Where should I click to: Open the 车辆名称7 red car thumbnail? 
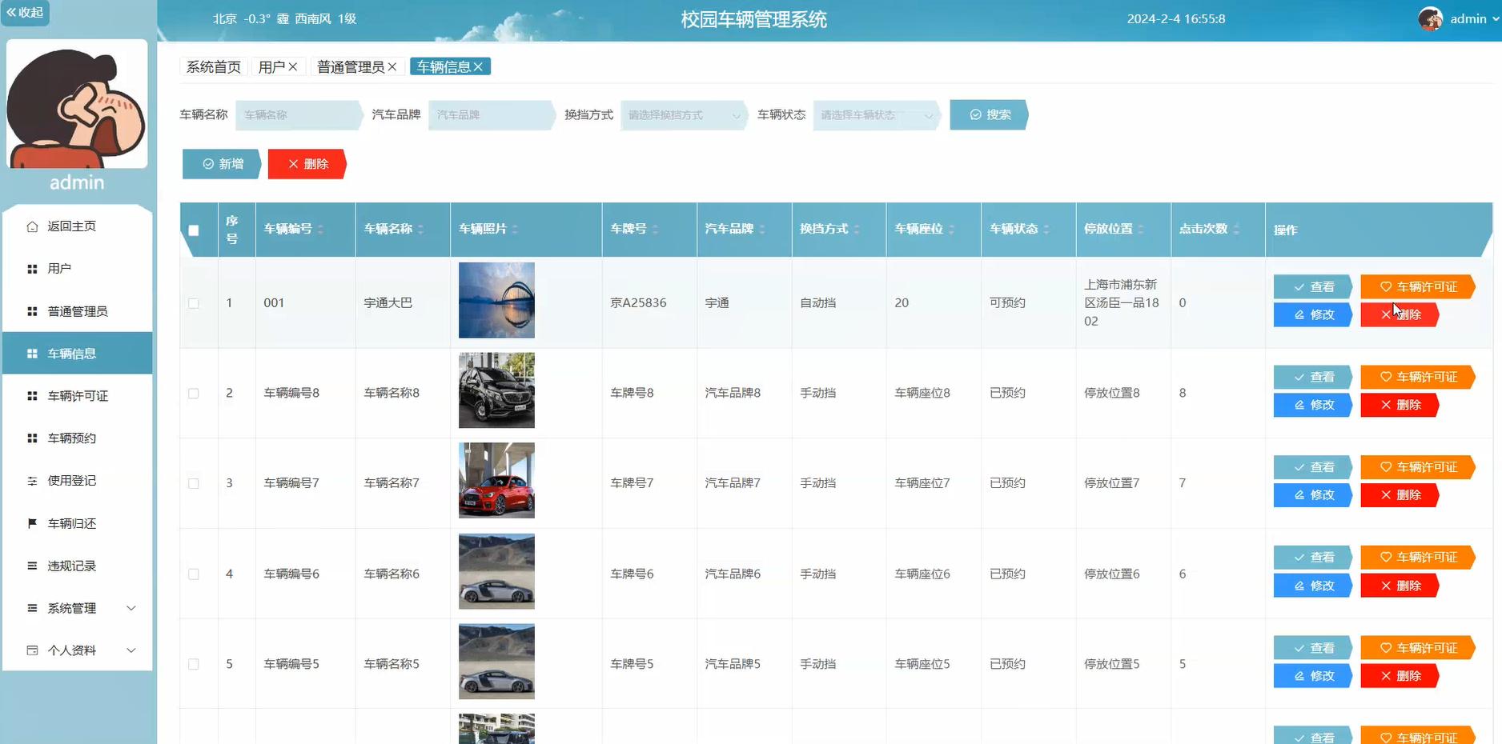pyautogui.click(x=496, y=481)
